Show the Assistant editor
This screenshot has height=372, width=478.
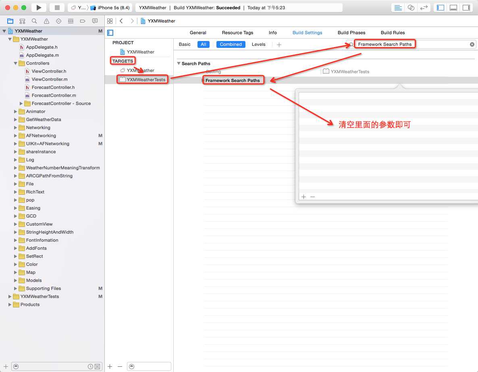coord(411,8)
